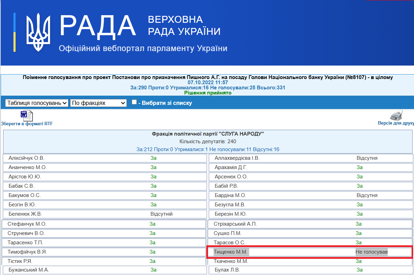Select deputy 'Сушко П.М.'
This screenshot has height=275, width=414.
click(228, 233)
